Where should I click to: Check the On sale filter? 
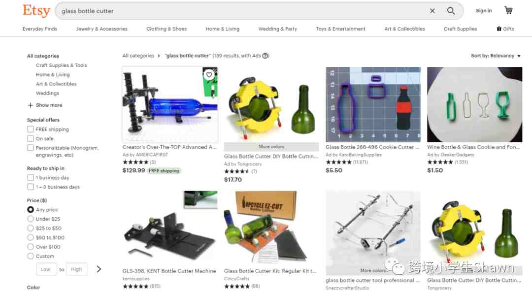click(31, 138)
